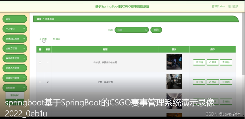Click 修改 for row 又是一年毕业季
Viewport: 245px width, 119px height.
tap(213, 82)
